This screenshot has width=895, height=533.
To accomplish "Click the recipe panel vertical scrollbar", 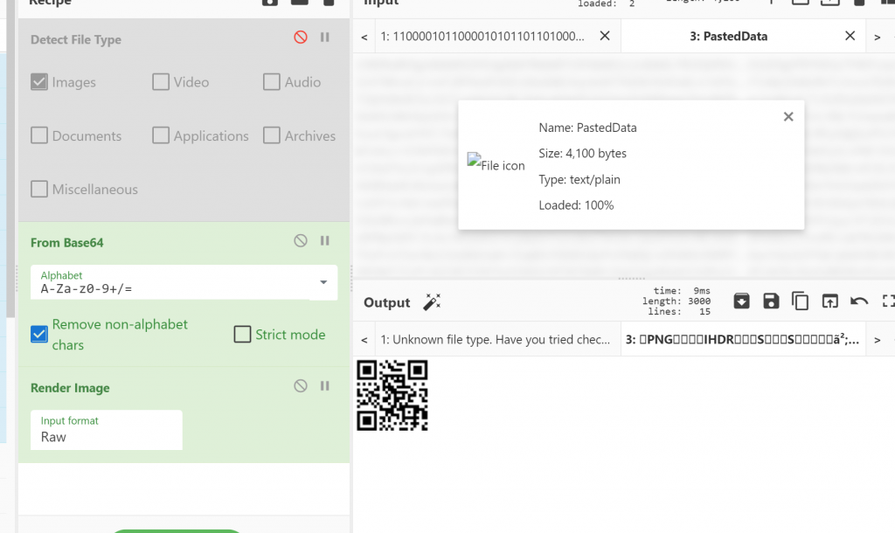I will [x=10, y=160].
